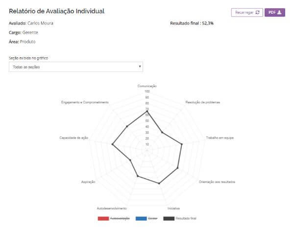Click the Orientação aos resultados axis label
The width and height of the screenshot is (294, 231).
pos(217,182)
